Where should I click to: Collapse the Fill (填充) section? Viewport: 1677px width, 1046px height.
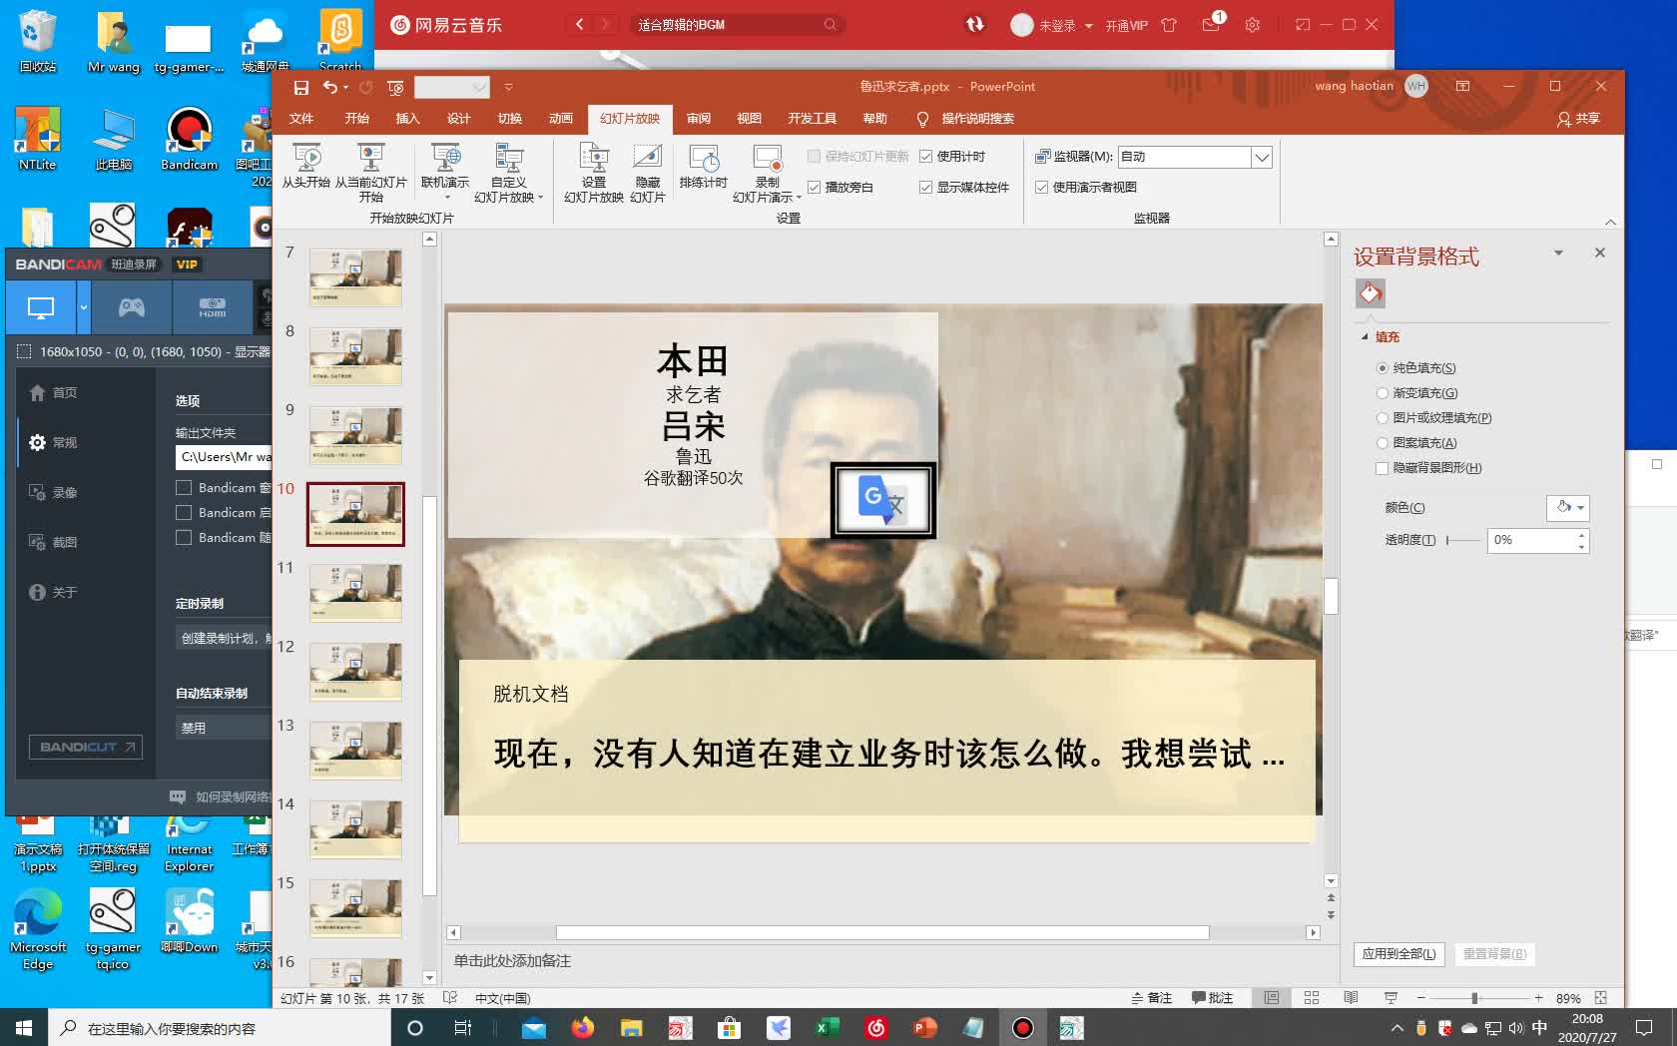[x=1365, y=337]
